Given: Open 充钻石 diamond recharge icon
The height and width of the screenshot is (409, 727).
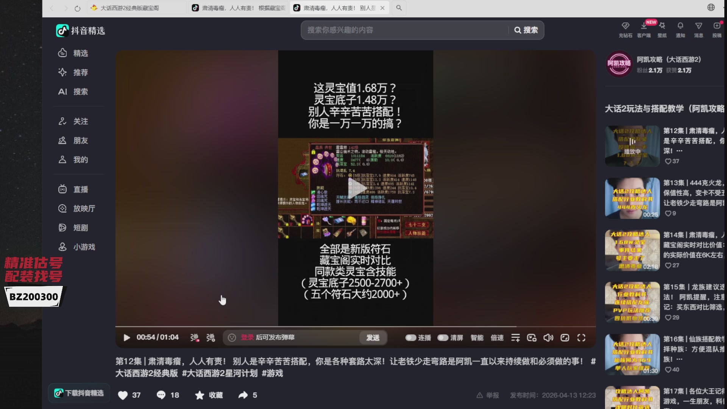Looking at the screenshot, I should point(626,30).
